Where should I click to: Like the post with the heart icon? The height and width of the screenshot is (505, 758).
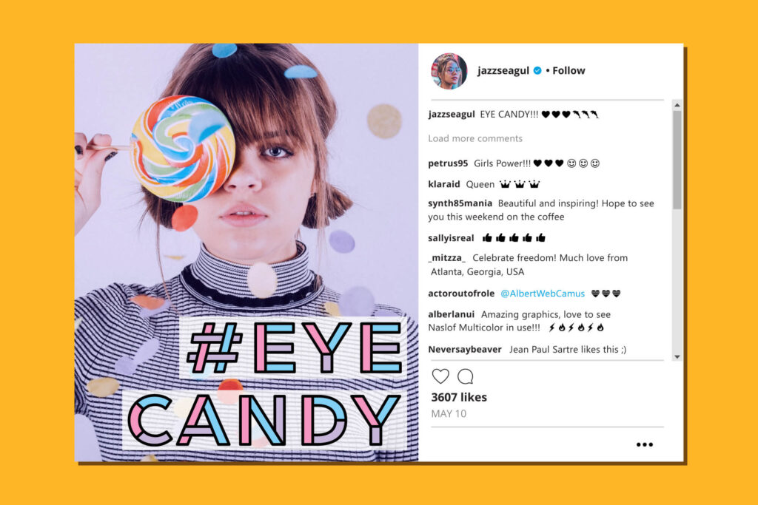440,376
